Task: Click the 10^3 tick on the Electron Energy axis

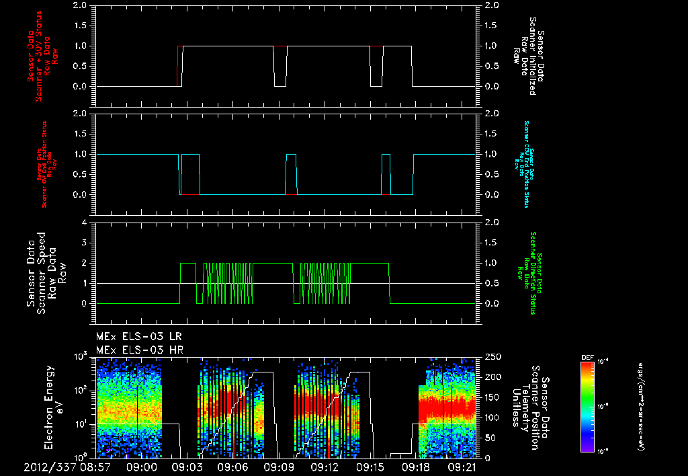Action: click(81, 356)
